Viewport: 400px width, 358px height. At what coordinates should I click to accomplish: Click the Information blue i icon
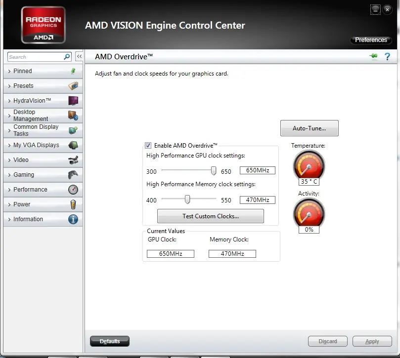[73, 219]
